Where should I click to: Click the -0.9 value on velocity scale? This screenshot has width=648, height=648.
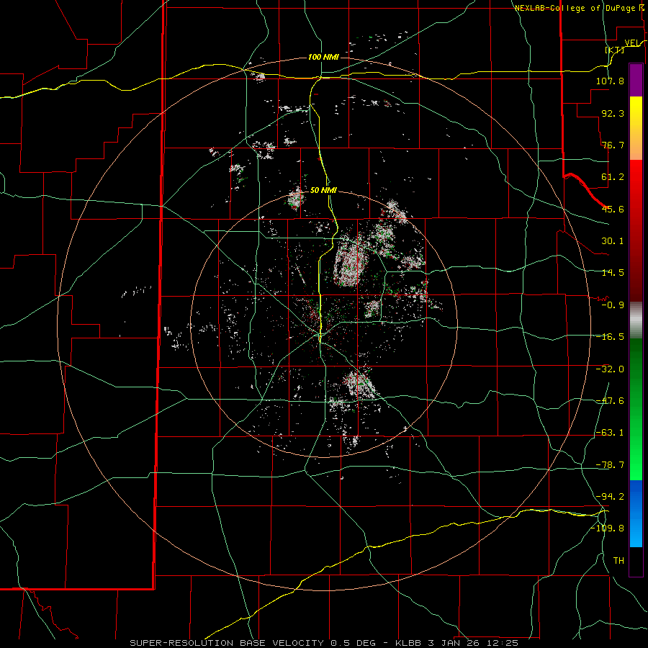click(x=613, y=305)
